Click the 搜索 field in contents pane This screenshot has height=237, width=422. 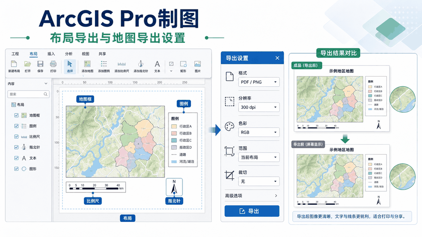(x=28, y=94)
